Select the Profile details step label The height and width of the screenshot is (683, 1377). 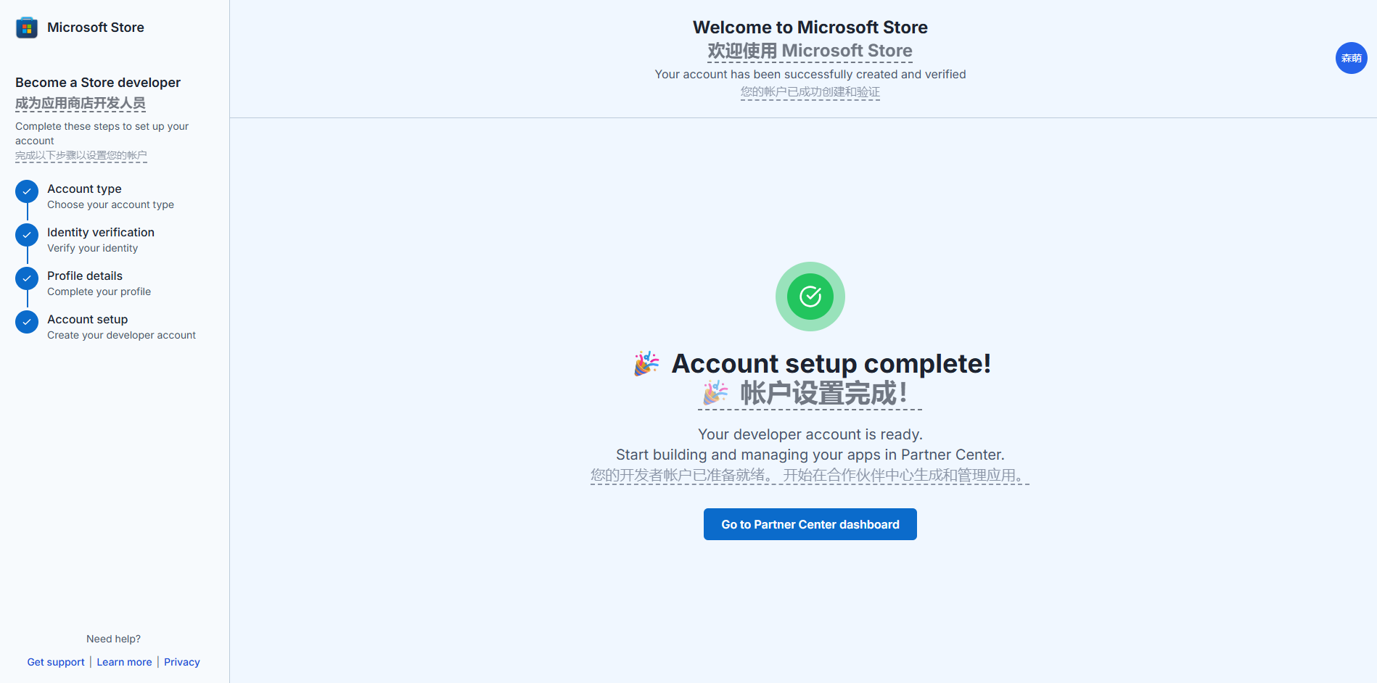(x=85, y=276)
